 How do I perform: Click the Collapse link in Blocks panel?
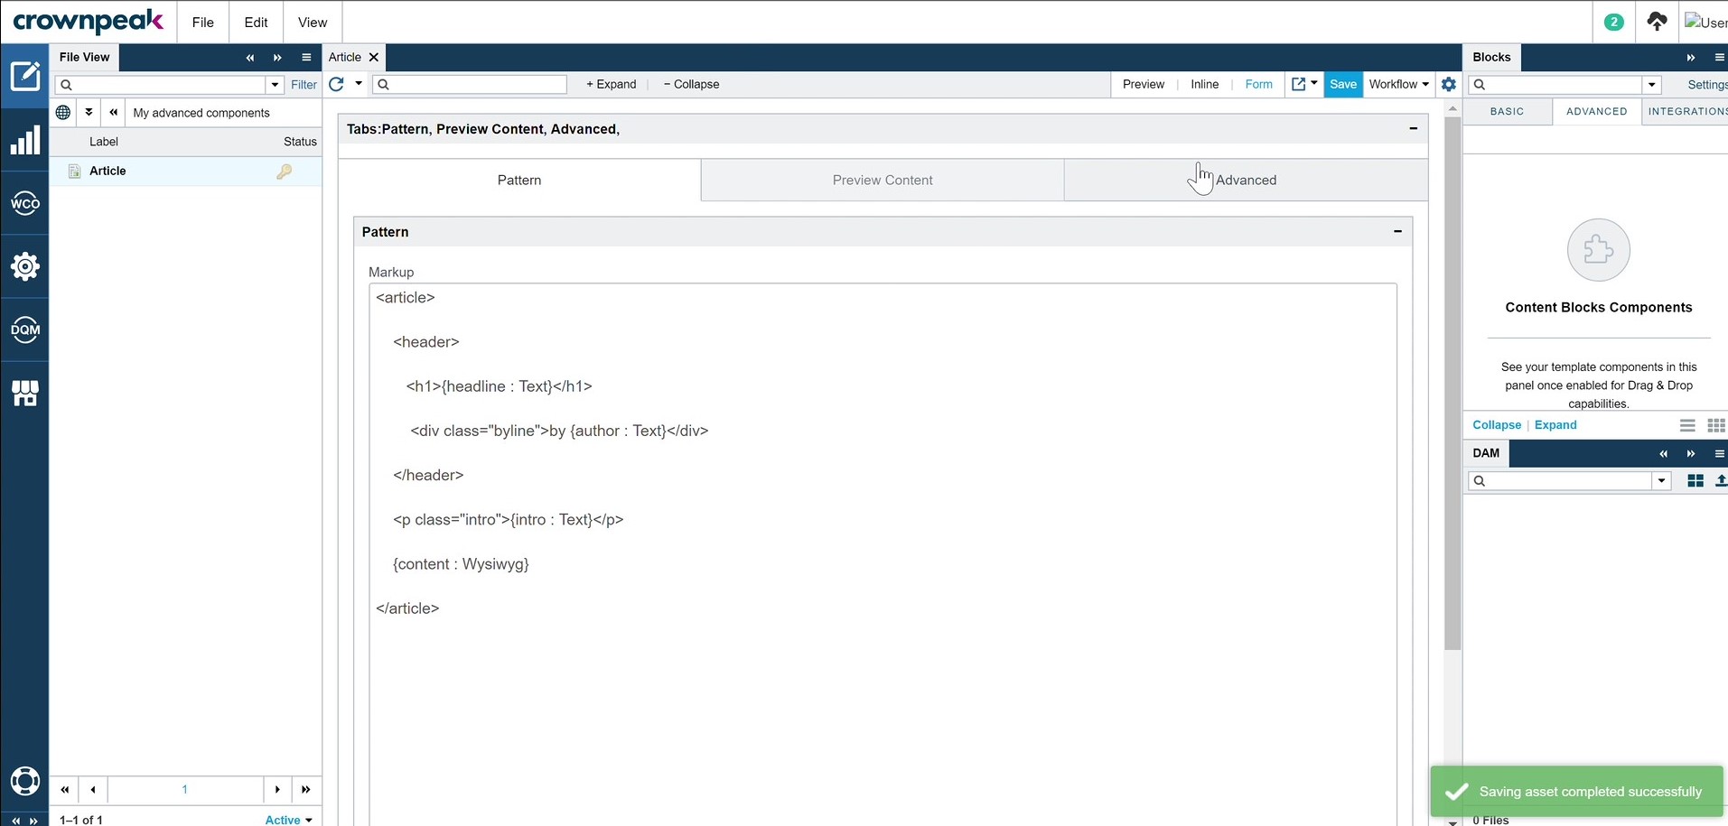pyautogui.click(x=1497, y=425)
